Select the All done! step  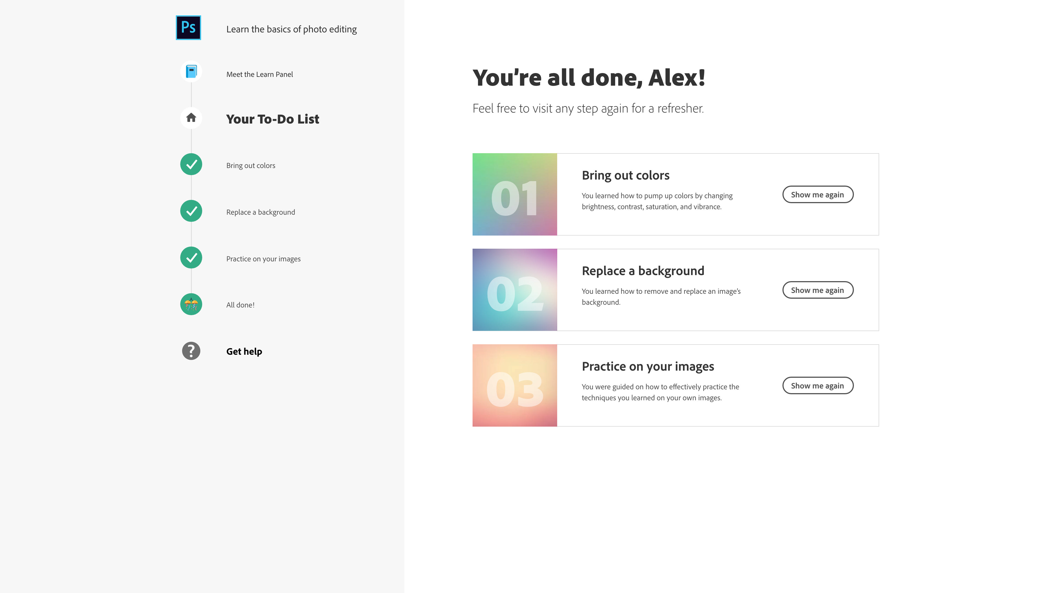(x=240, y=305)
